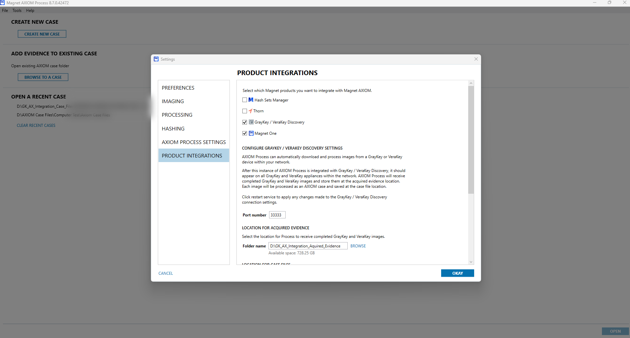Switch to the Hashing settings tab
630x338 pixels.
(173, 128)
